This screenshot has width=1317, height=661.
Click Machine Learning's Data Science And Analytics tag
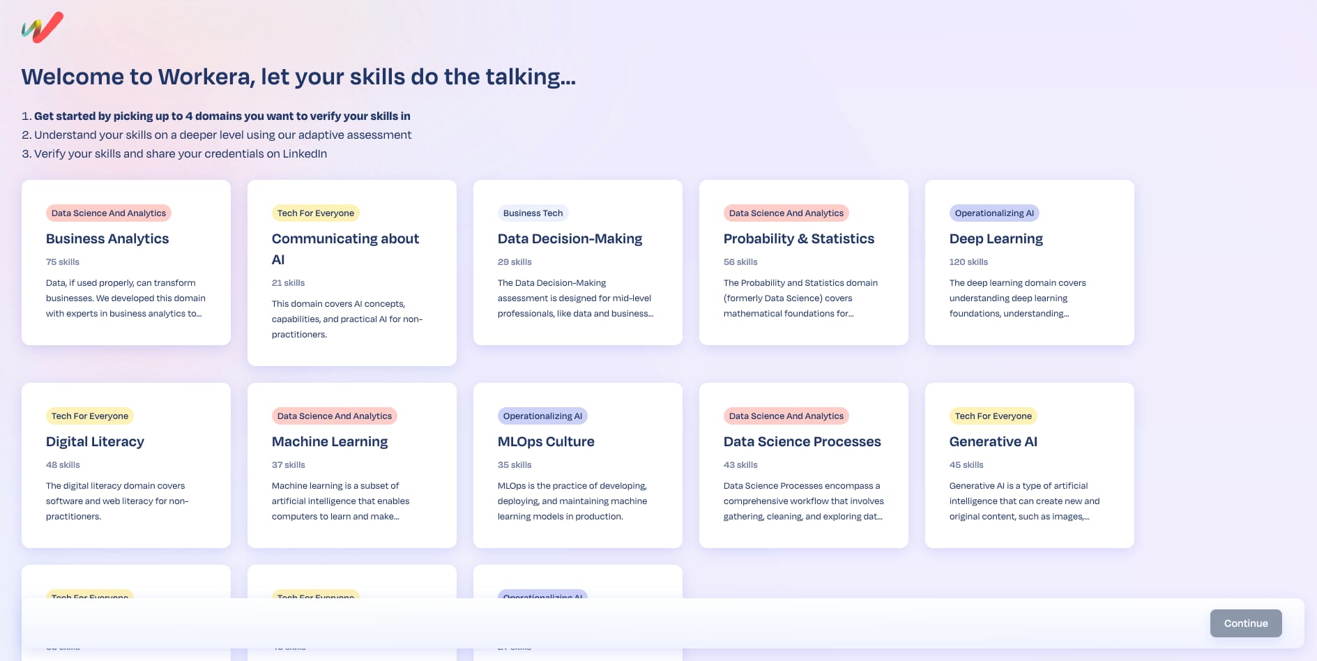[x=335, y=416]
